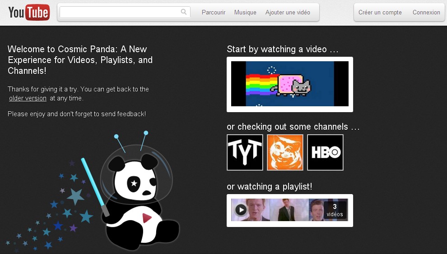Play the Nyan Cat video thumbnail
This screenshot has width=447, height=254.
(x=290, y=84)
